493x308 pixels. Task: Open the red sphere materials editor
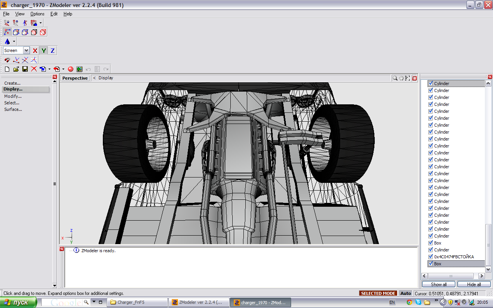tap(70, 69)
